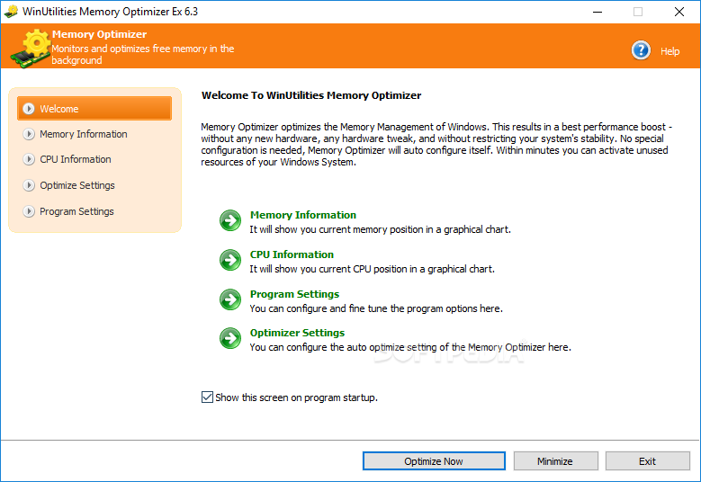Minimize the window using the title bar button
This screenshot has height=482, width=701.
tap(598, 12)
